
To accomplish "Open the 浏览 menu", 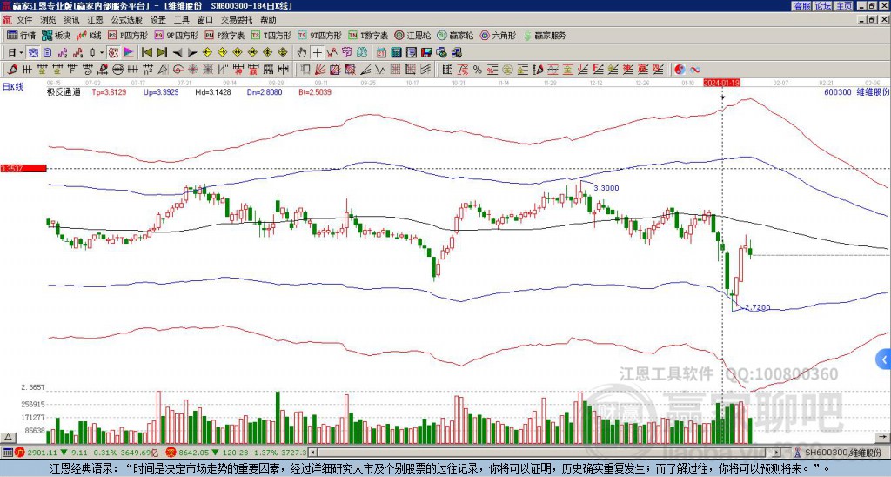I will click(49, 20).
